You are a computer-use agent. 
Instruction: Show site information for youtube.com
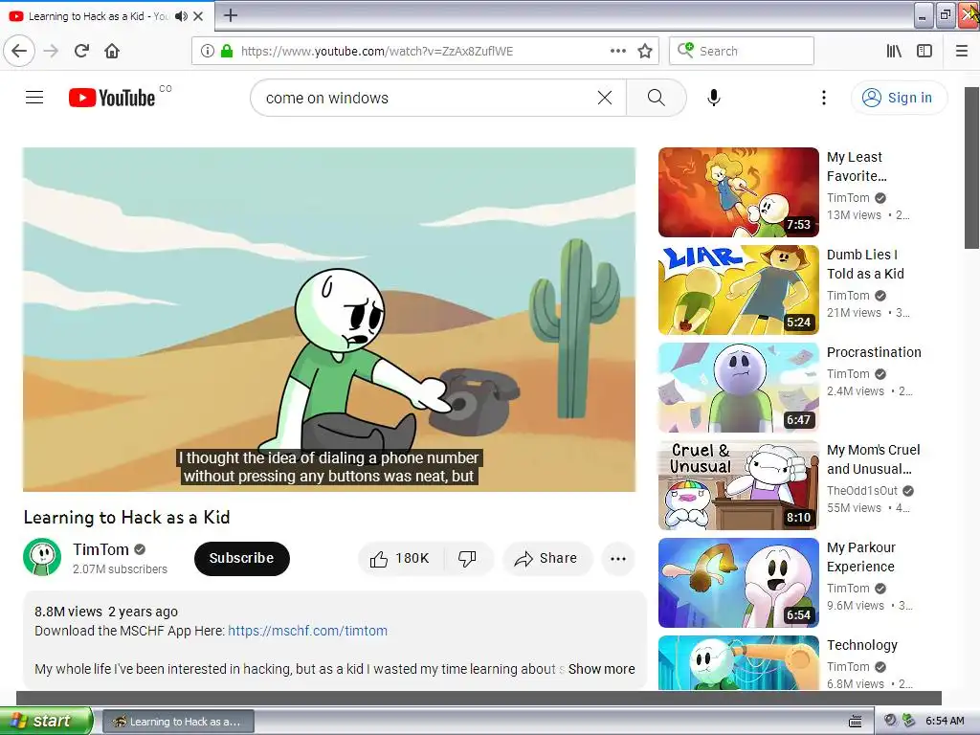(x=208, y=52)
